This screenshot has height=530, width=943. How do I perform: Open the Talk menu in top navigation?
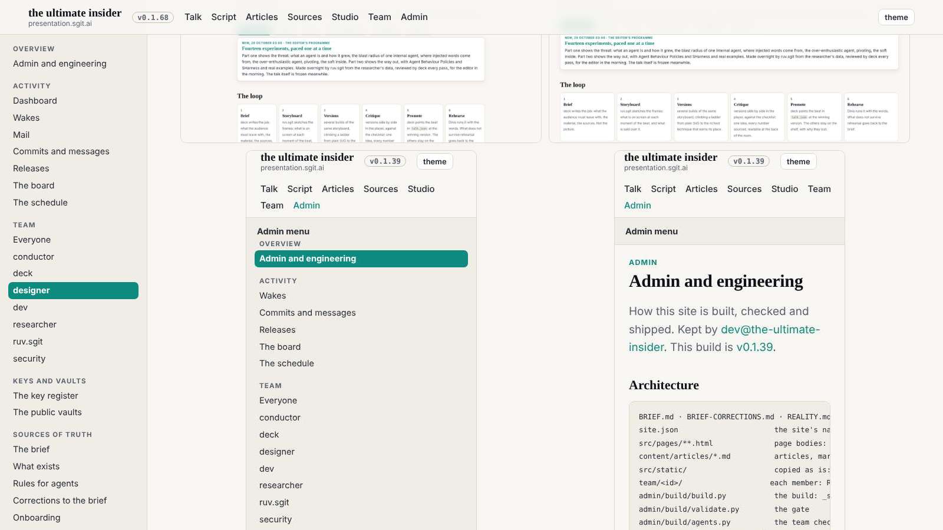(x=193, y=17)
